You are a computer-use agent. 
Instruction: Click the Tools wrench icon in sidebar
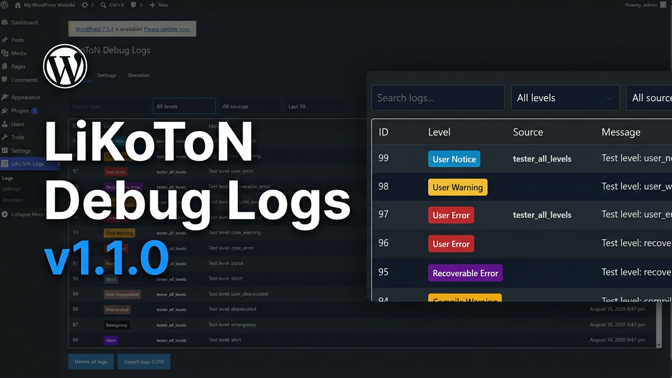(4, 137)
